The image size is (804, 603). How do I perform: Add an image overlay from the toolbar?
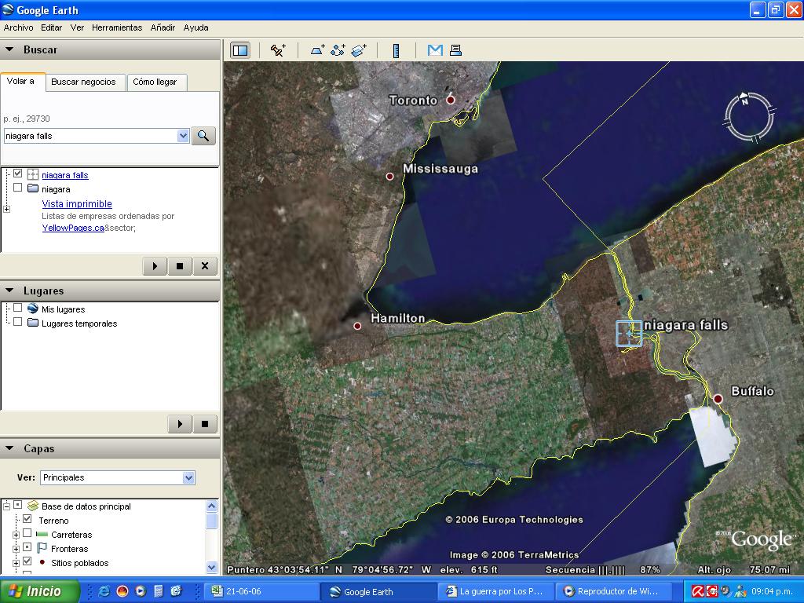point(359,50)
